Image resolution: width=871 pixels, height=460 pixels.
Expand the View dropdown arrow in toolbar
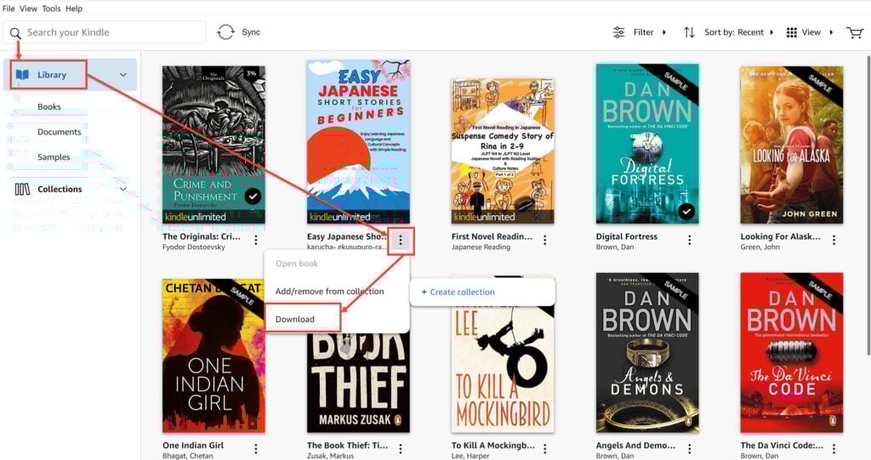831,32
